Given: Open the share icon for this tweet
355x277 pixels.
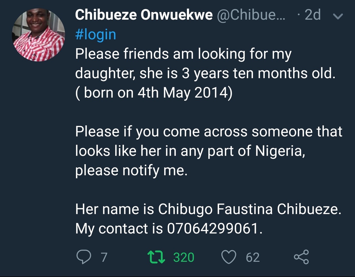Looking at the screenshot, I should click(x=301, y=257).
